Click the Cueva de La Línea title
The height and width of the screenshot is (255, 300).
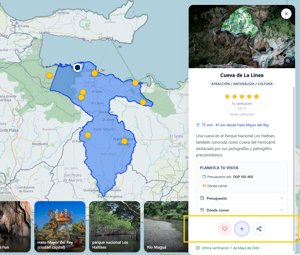click(242, 75)
